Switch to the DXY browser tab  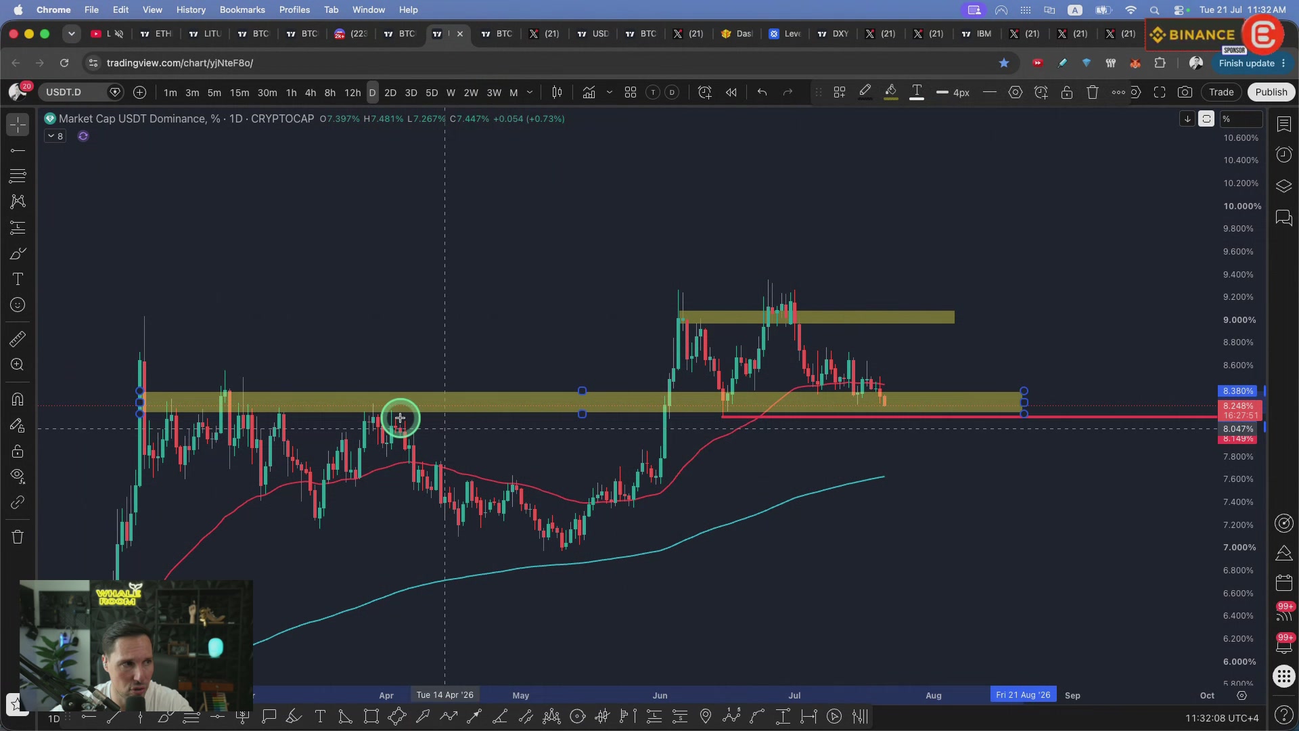tap(833, 34)
